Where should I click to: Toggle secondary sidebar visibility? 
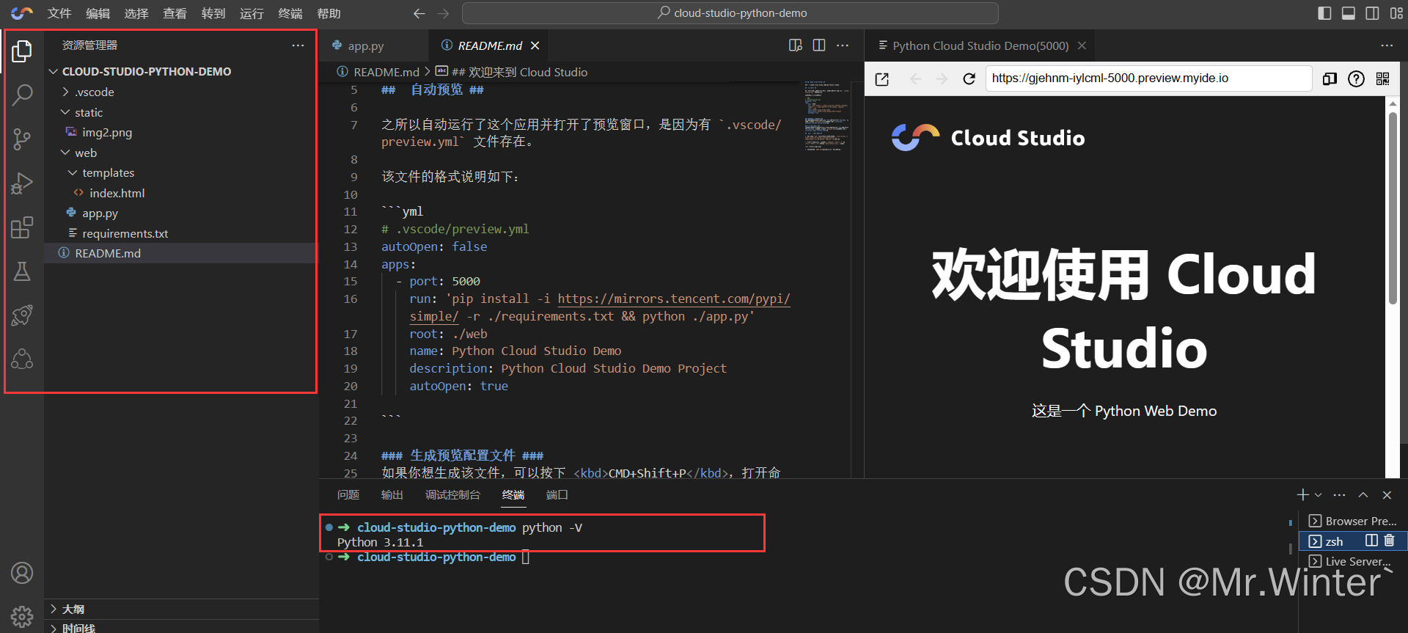tap(1372, 13)
